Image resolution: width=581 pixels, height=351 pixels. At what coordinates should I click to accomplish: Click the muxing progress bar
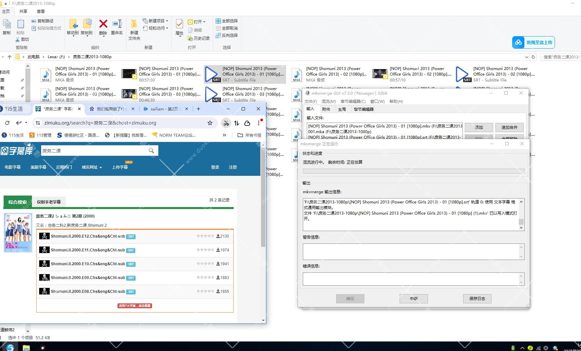pyautogui.click(x=413, y=171)
